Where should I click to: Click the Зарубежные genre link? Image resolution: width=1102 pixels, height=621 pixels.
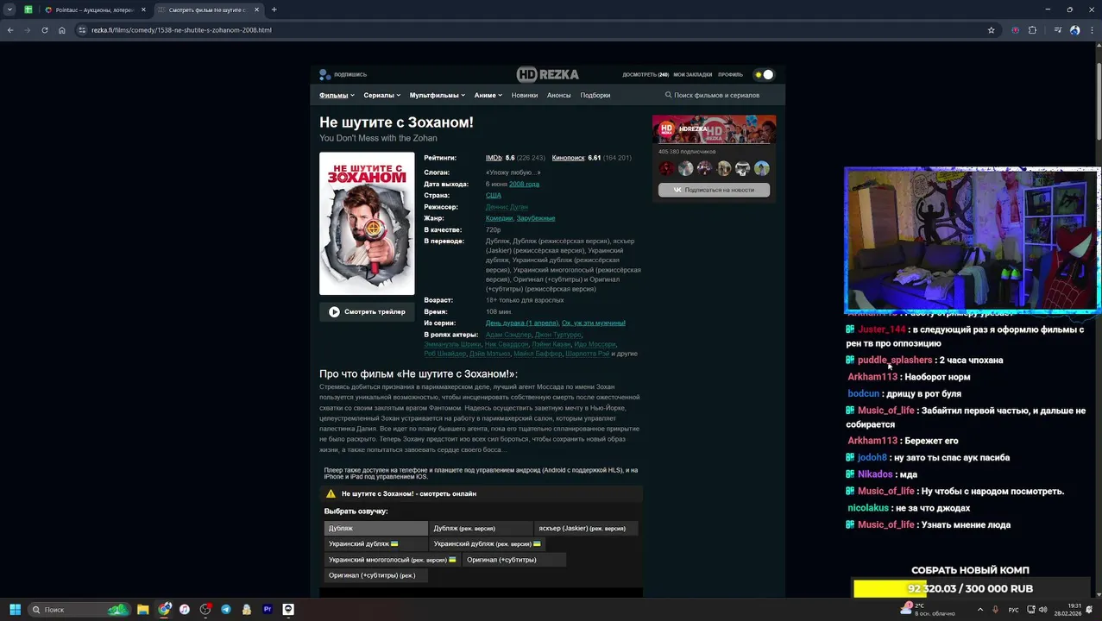coord(536,218)
